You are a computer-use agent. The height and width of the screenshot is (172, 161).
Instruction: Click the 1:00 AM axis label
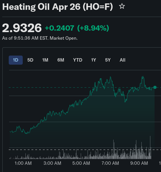[x=23, y=163]
